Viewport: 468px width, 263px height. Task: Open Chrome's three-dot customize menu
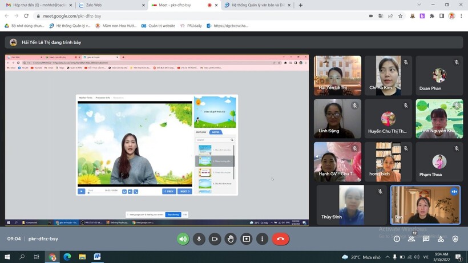tap(461, 16)
